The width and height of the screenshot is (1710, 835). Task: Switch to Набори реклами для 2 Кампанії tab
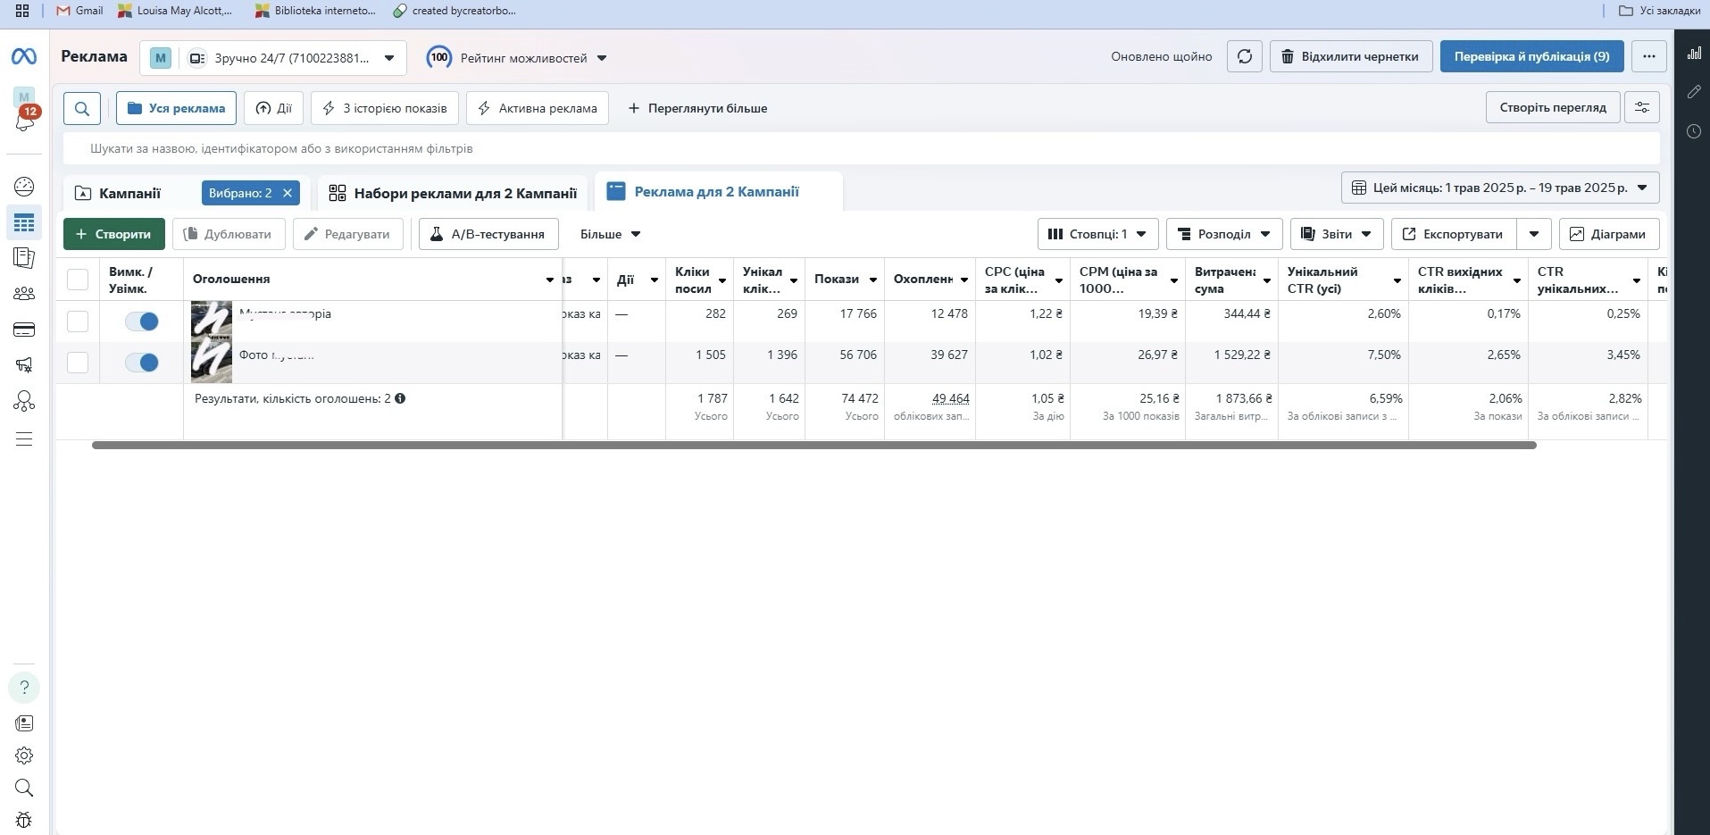tap(454, 193)
